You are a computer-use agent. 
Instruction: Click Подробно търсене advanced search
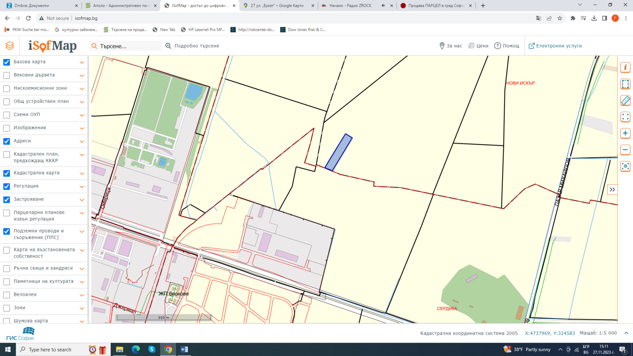tap(192, 46)
